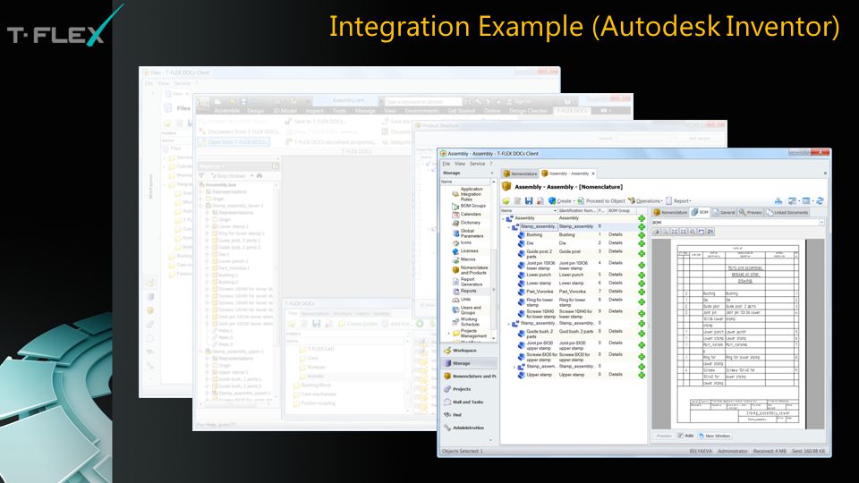This screenshot has height=483, width=859.
Task: Expand Projects Management folder
Action: tap(448, 333)
